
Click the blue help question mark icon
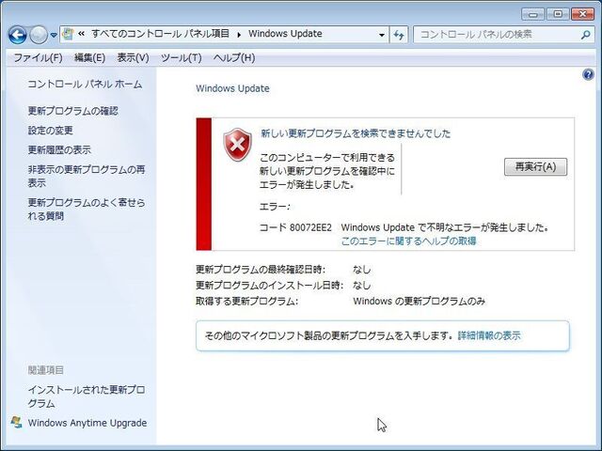tap(588, 74)
